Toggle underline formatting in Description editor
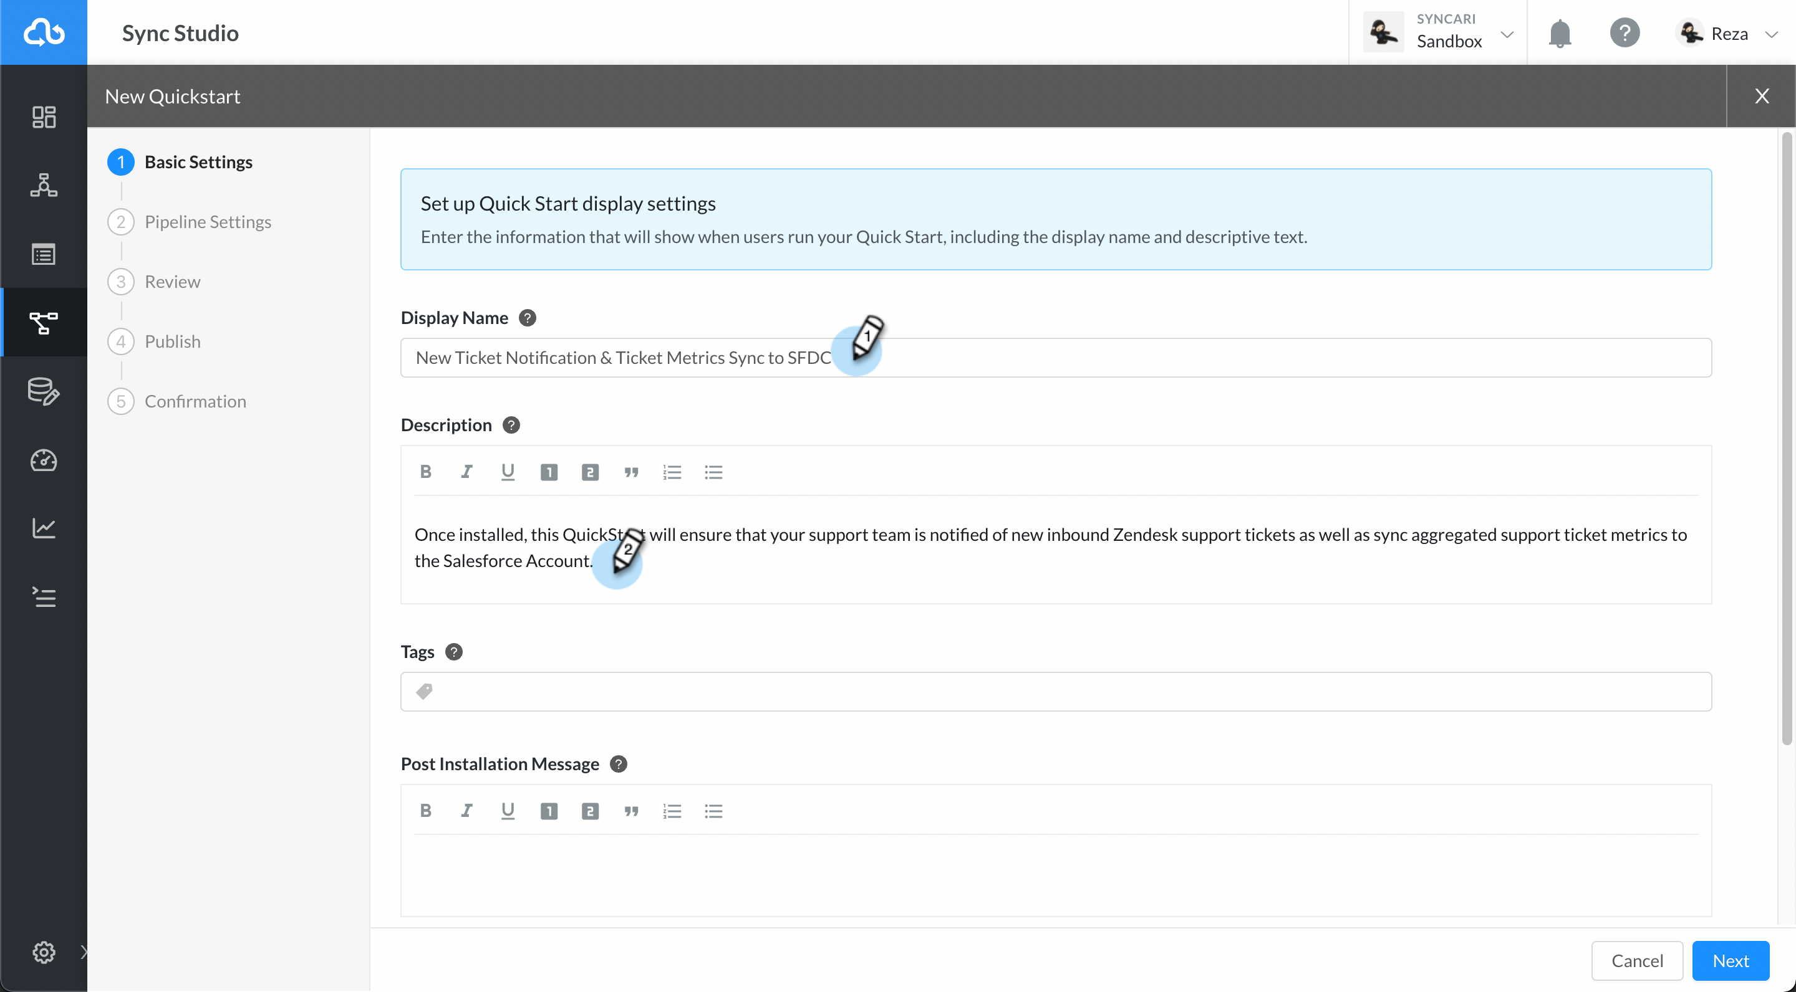This screenshot has width=1796, height=992. tap(508, 472)
